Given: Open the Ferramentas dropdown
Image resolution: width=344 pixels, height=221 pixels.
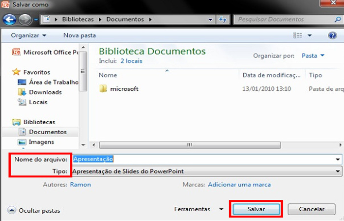Looking at the screenshot, I should (x=199, y=209).
